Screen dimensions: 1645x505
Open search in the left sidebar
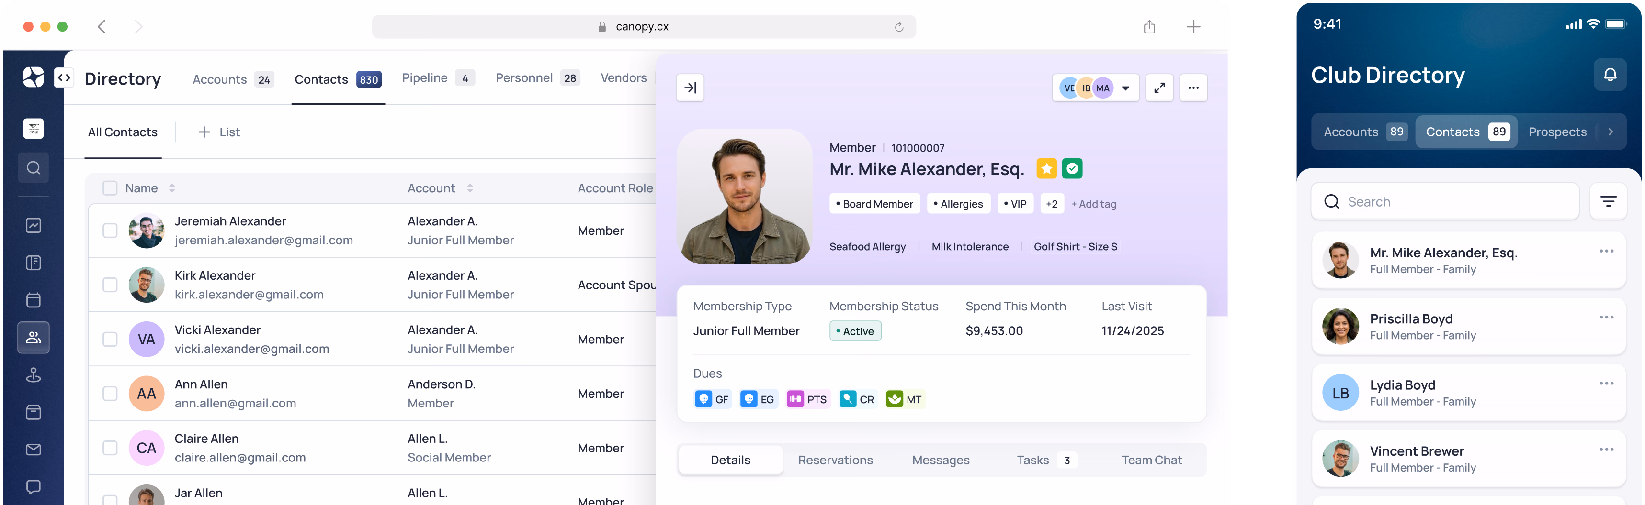click(33, 168)
